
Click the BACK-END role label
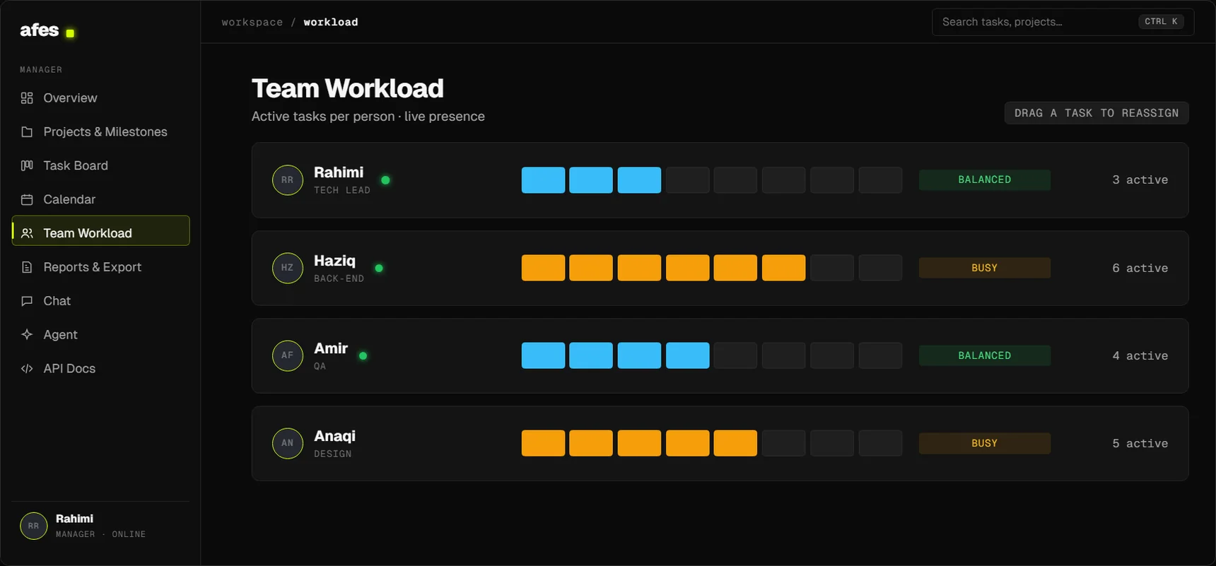(x=339, y=279)
